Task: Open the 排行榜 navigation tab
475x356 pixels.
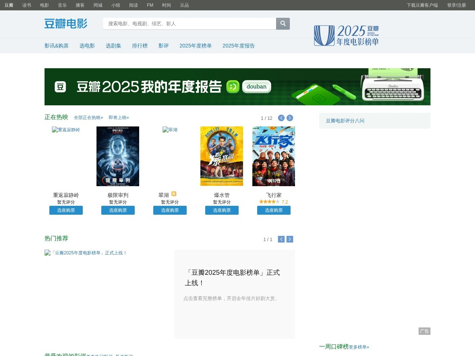Action: (x=140, y=46)
